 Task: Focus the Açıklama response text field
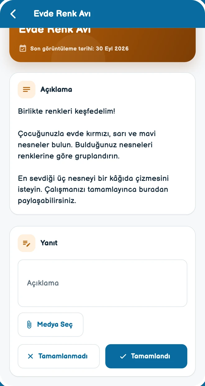click(x=102, y=283)
